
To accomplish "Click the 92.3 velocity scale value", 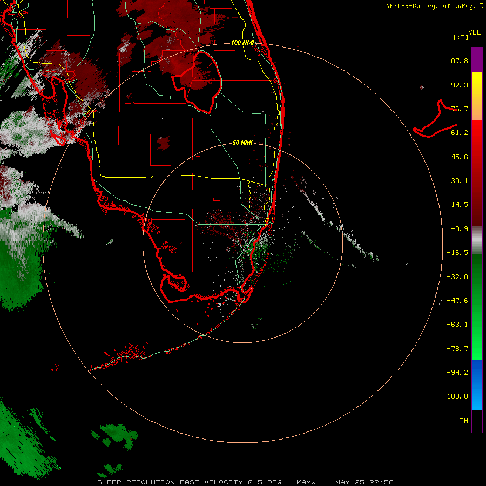I will pyautogui.click(x=460, y=85).
